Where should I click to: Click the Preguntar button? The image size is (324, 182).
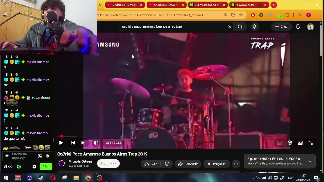[x=217, y=164]
